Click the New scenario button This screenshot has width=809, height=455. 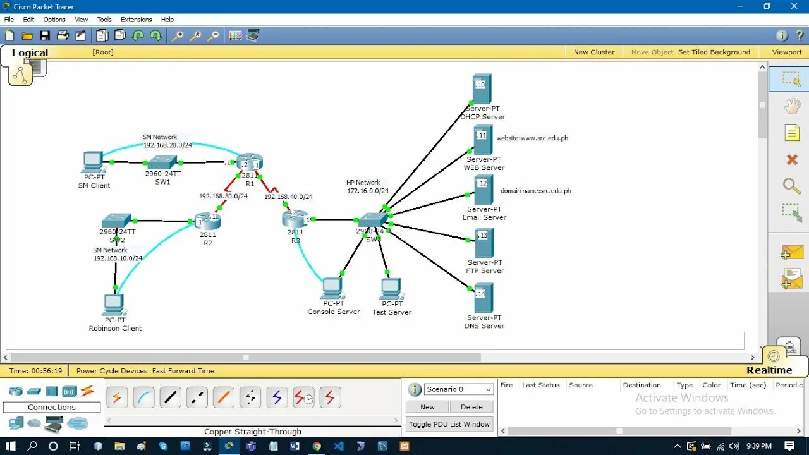click(x=427, y=407)
